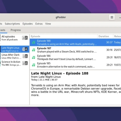Click the Linux After Dark count badge 11
The height and width of the screenshot is (121, 121).
coord(25,56)
